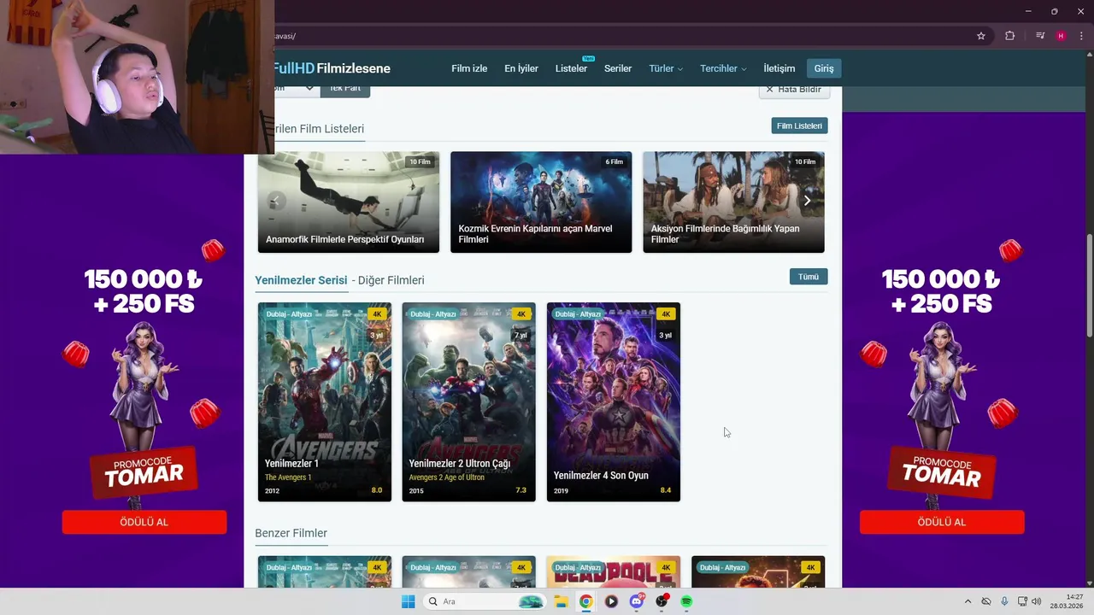Open the Chrome profile avatar H

pyautogui.click(x=1061, y=36)
